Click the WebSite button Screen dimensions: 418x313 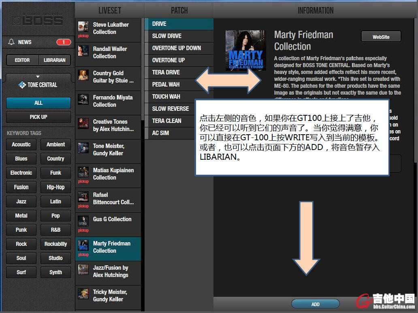point(381,37)
